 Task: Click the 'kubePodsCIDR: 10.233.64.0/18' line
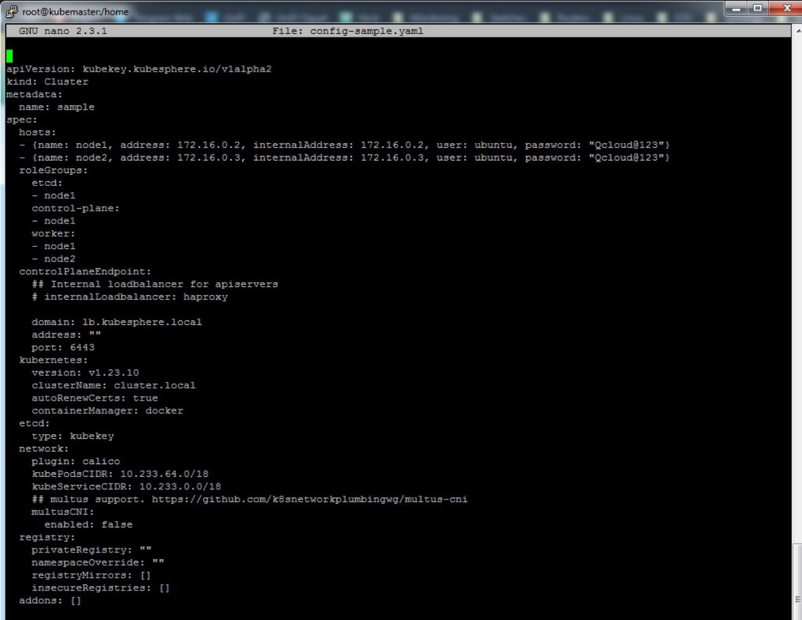click(x=120, y=474)
